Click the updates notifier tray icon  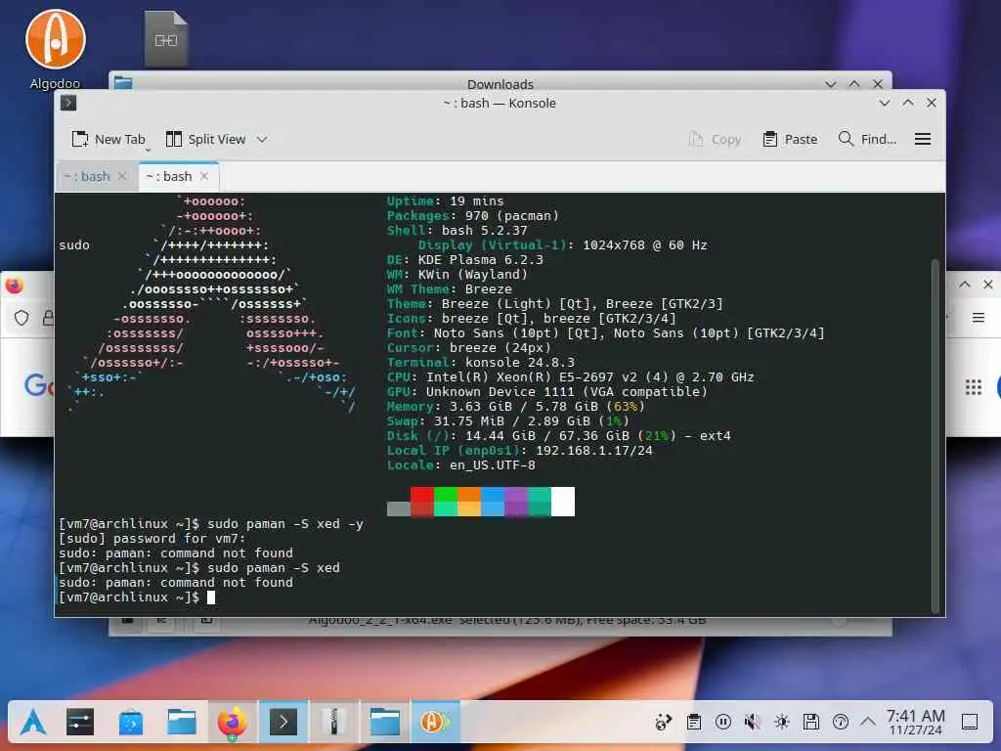point(840,723)
